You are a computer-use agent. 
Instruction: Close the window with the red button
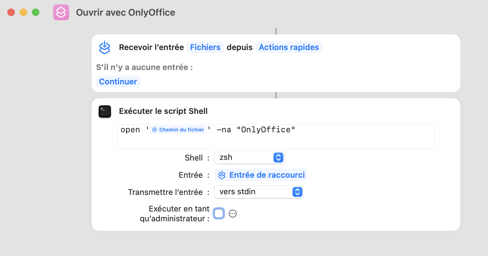click(11, 12)
